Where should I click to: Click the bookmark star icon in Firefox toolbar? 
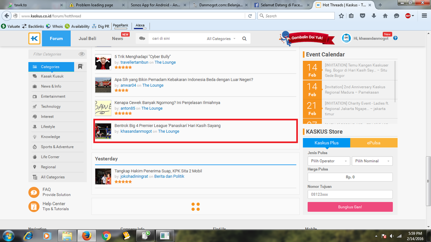coord(341,16)
